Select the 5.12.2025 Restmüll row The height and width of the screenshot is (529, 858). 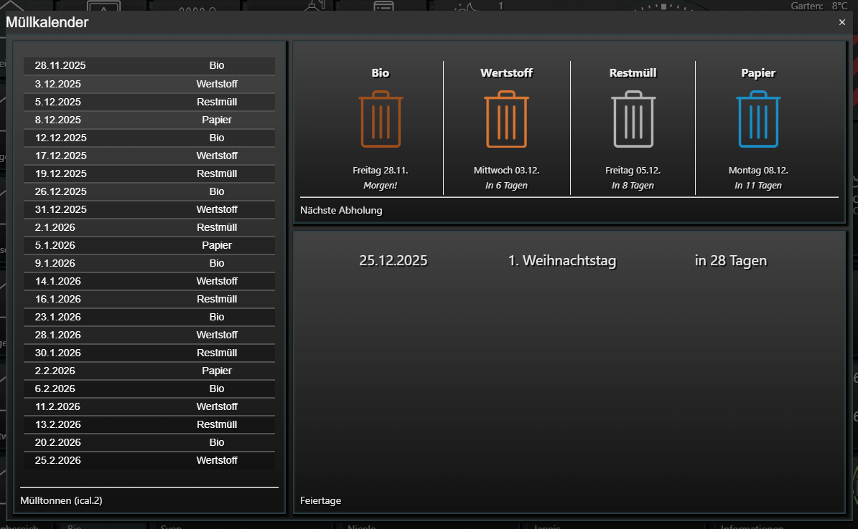[x=149, y=102]
